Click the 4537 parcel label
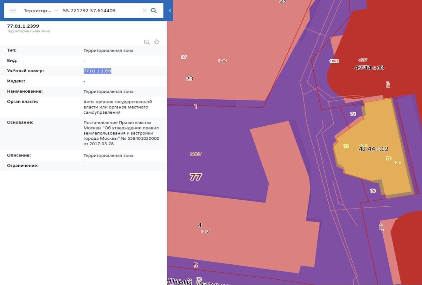 click(363, 60)
